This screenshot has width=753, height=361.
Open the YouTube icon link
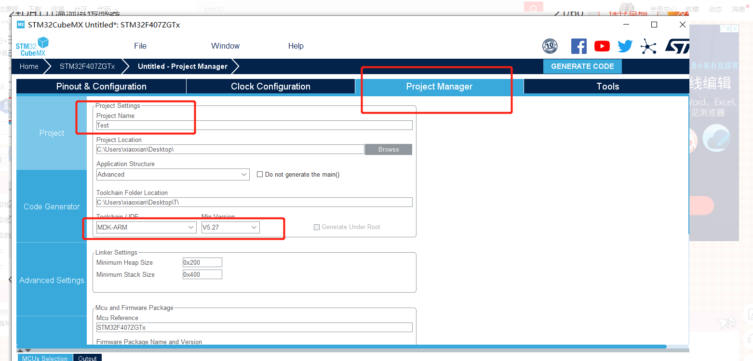[x=602, y=46]
